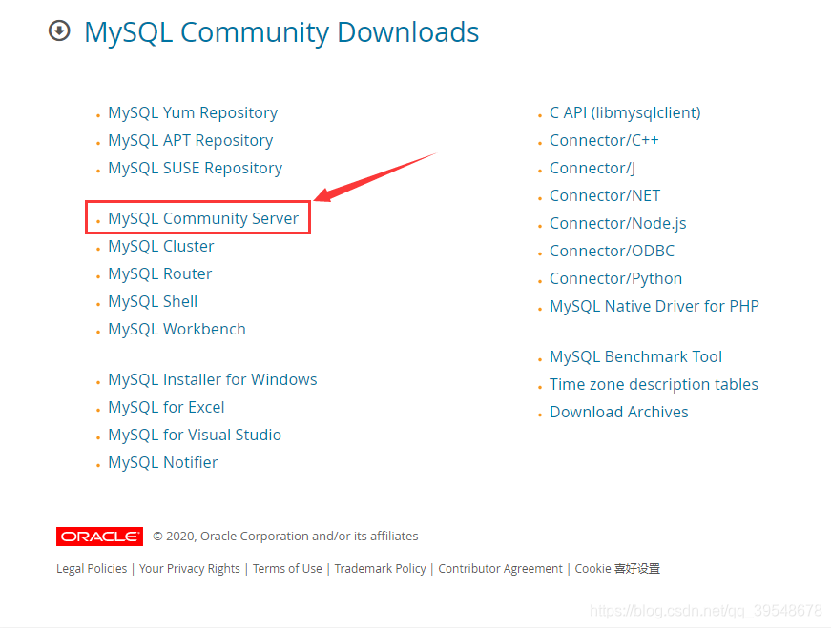This screenshot has height=628, width=831.
Task: Open MySQL Benchmark Tool link
Action: [x=636, y=357]
